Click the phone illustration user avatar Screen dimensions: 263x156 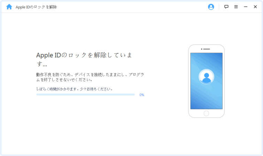(206, 77)
